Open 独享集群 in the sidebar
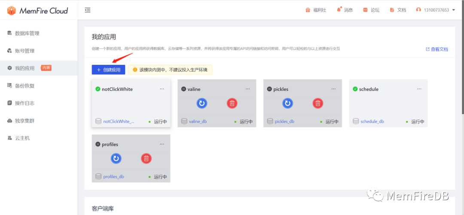Screen dimensions: 464x215 tap(39, 121)
